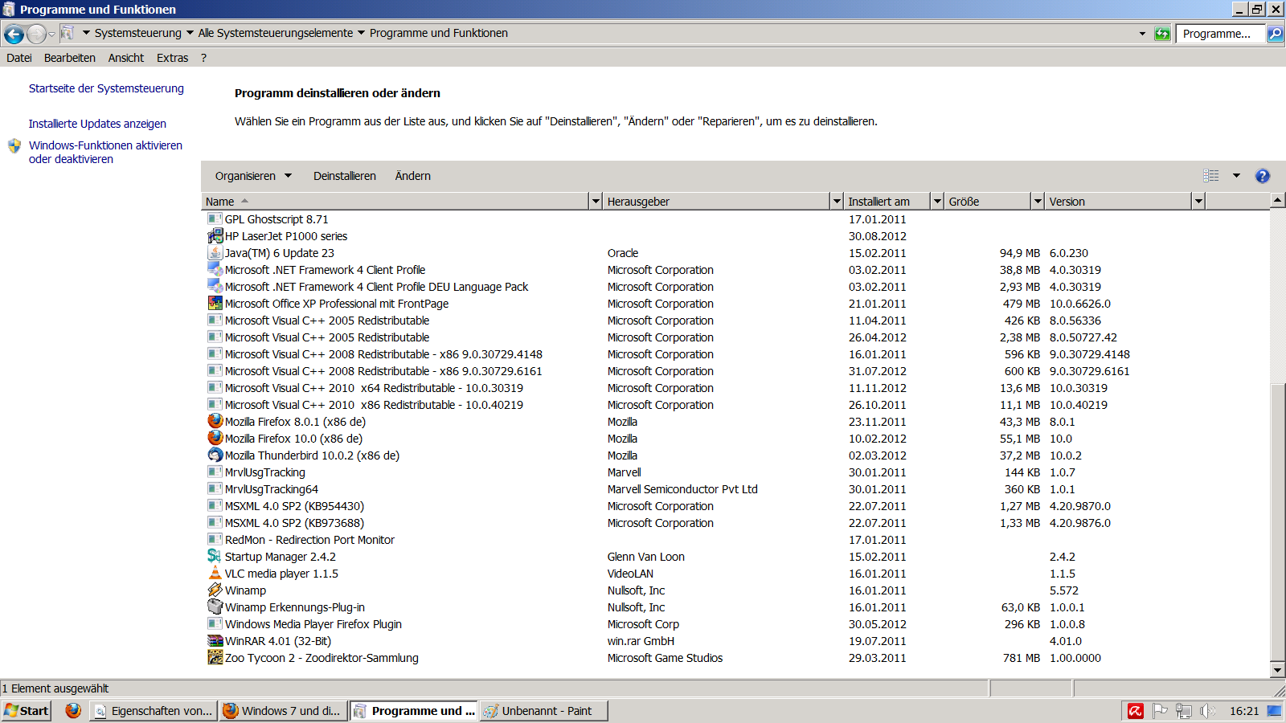The height and width of the screenshot is (723, 1286).
Task: Open the Organisieren dropdown menu
Action: coord(253,176)
